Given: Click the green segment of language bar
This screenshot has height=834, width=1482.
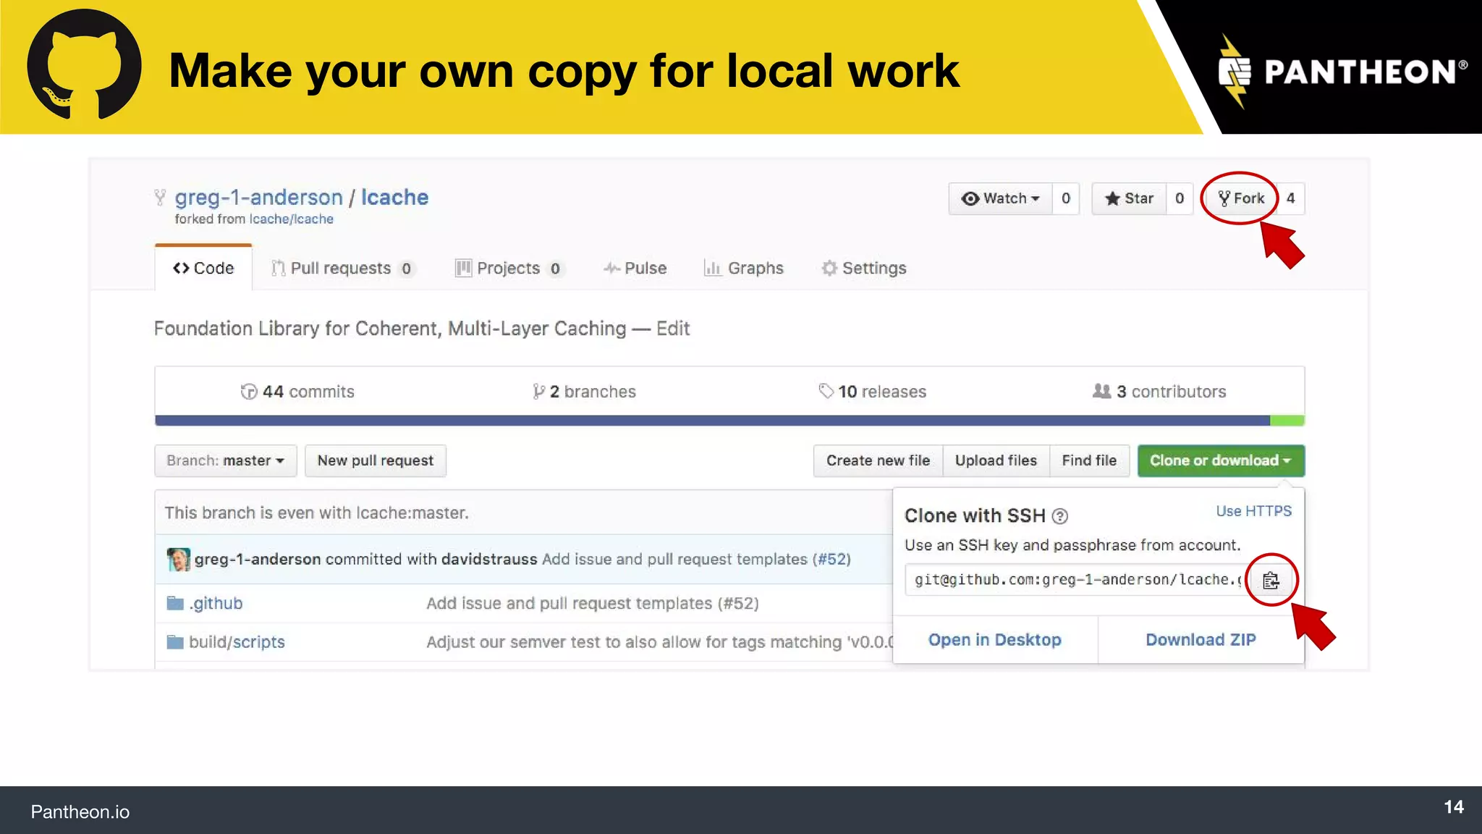Looking at the screenshot, I should tap(1287, 421).
